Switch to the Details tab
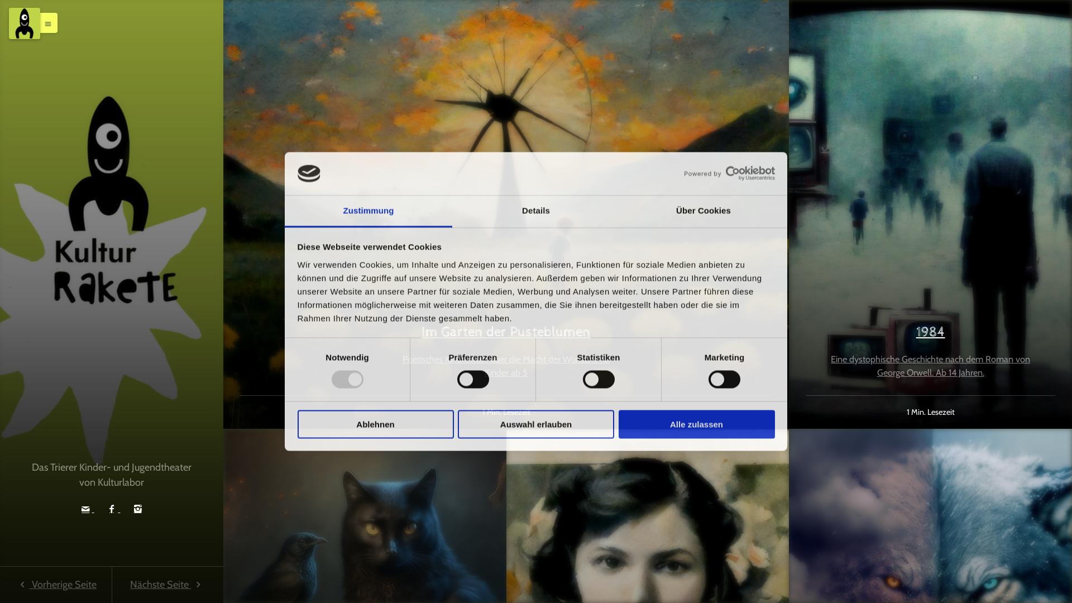The width and height of the screenshot is (1072, 603). [x=535, y=211]
